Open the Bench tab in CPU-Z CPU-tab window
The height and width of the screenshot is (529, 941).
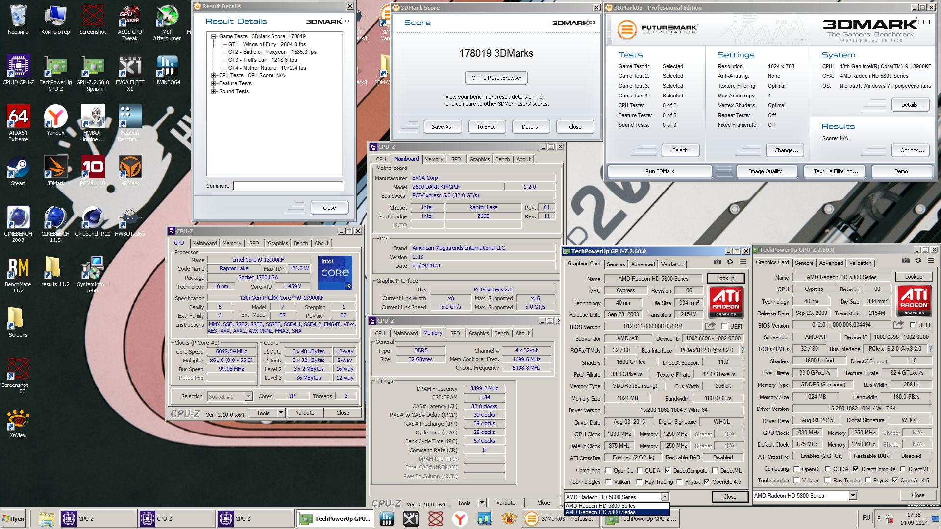[x=300, y=243]
